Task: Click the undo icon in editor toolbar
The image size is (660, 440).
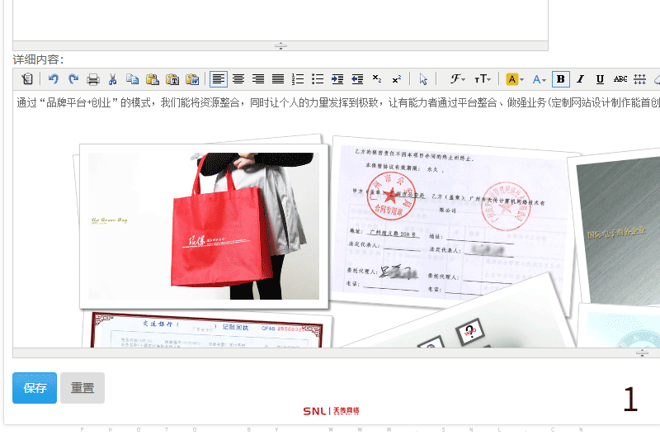Action: [x=54, y=79]
